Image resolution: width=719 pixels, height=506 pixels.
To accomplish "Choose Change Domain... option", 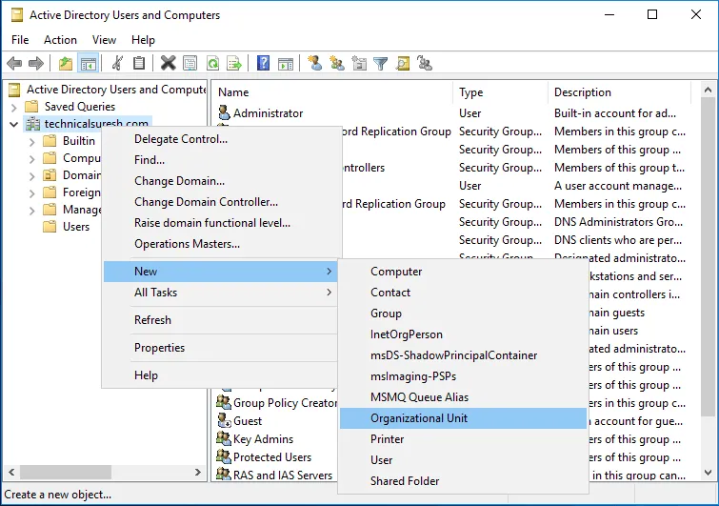I will [x=221, y=181].
